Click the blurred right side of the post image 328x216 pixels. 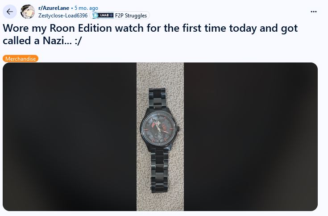pos(251,137)
